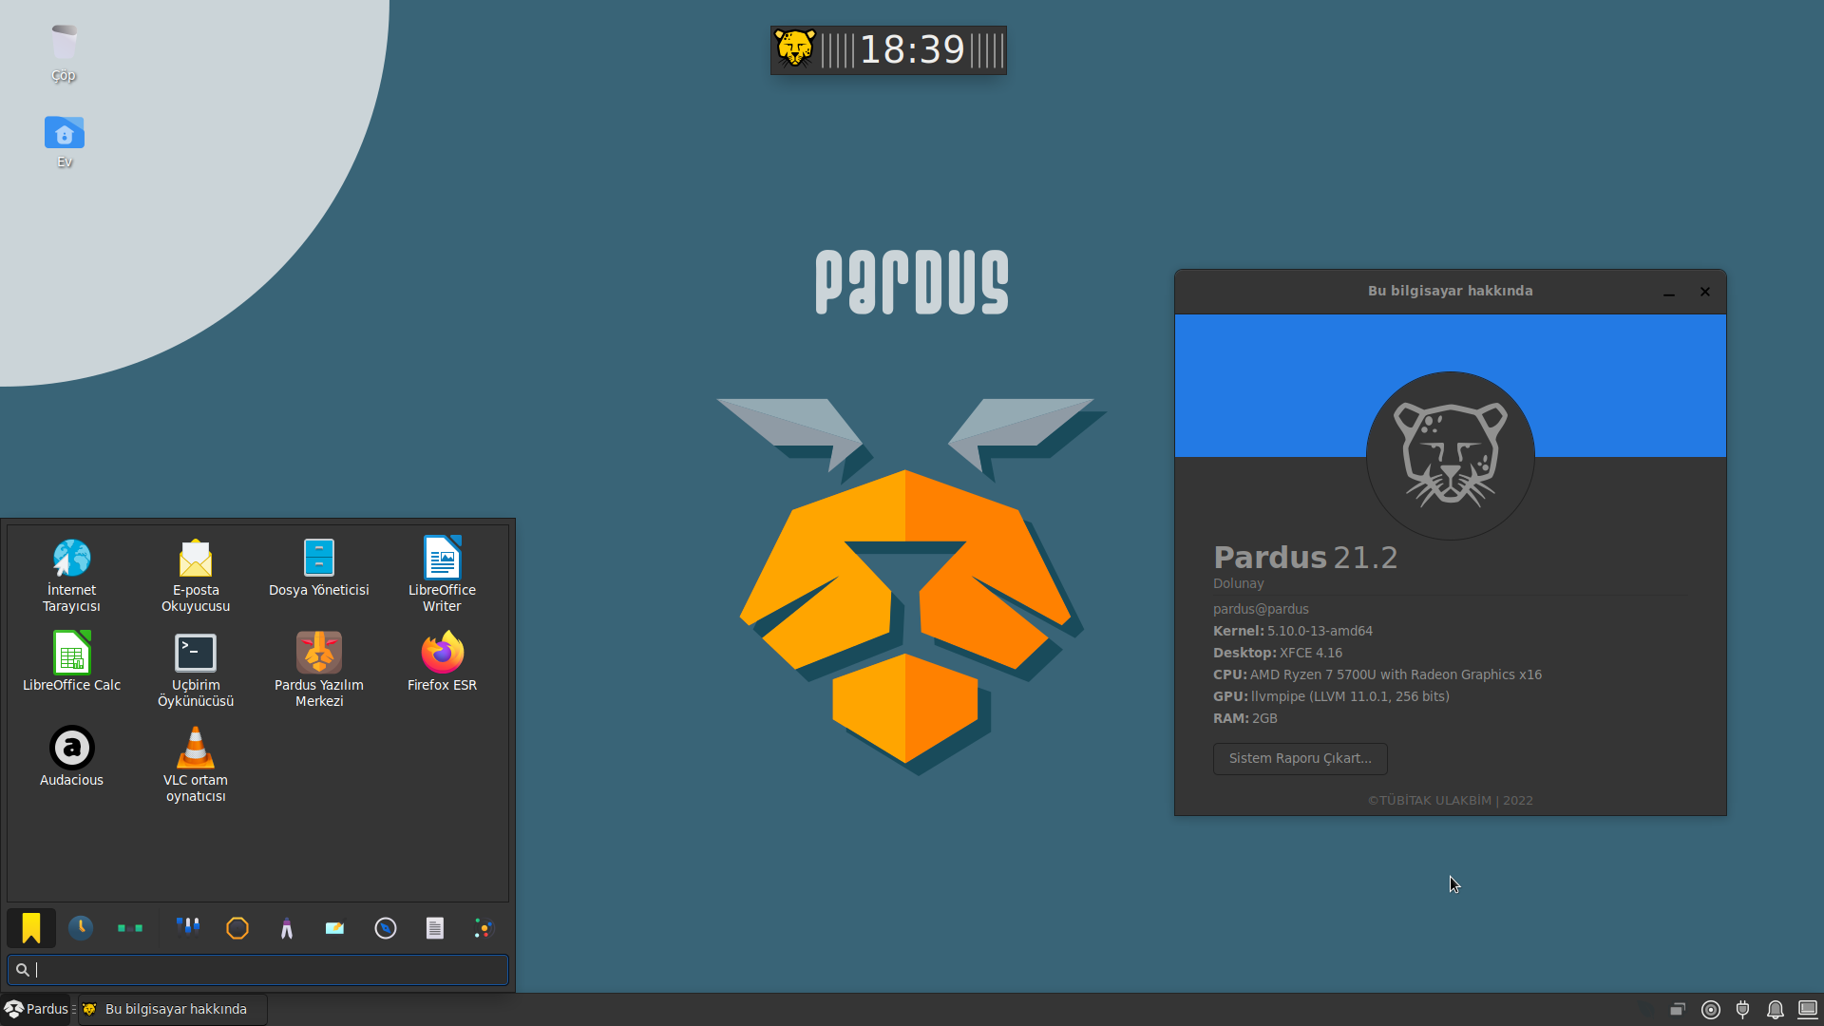Launch E-posta Okuyucusu mail app

pos(195,575)
